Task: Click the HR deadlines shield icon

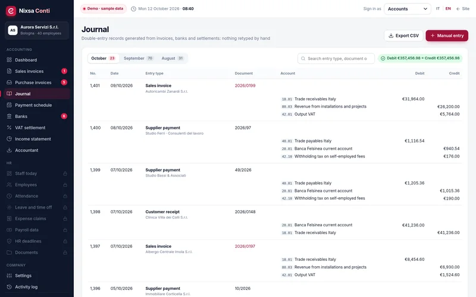Action: coord(9,241)
